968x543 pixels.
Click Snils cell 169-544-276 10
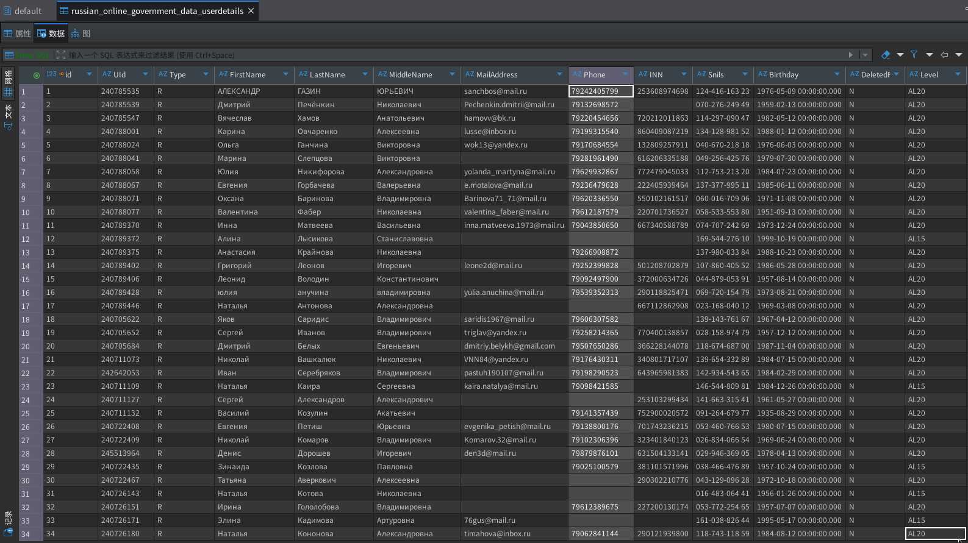coord(722,239)
